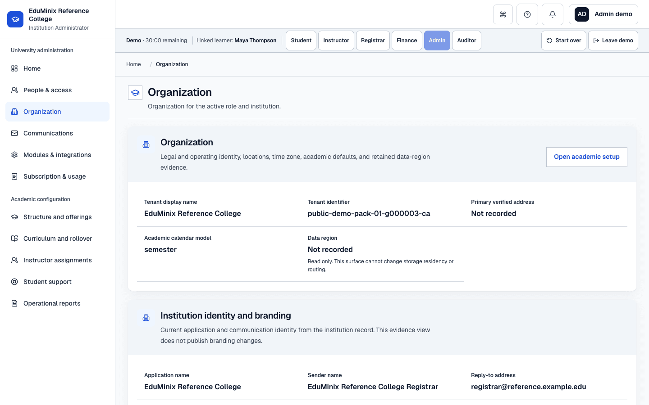Viewport: 649px width, 405px height.
Task: Click the EduMinix graduation cap logo
Action: (15, 19)
